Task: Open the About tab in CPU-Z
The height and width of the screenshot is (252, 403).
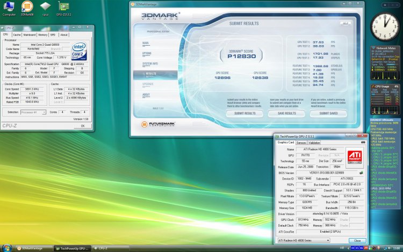Action: pos(64,35)
